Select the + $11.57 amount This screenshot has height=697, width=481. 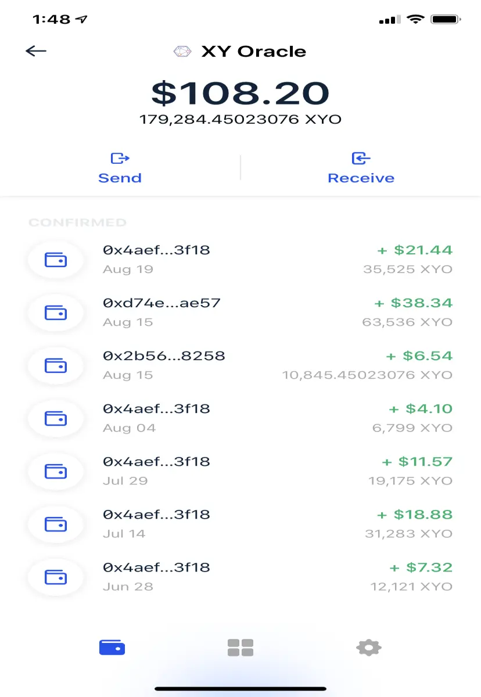(417, 462)
